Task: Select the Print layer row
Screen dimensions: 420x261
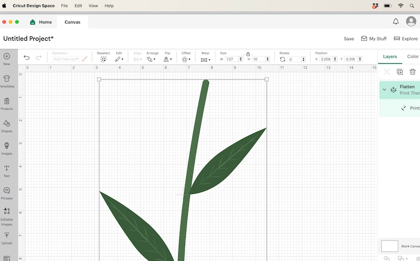Action: pyautogui.click(x=399, y=108)
